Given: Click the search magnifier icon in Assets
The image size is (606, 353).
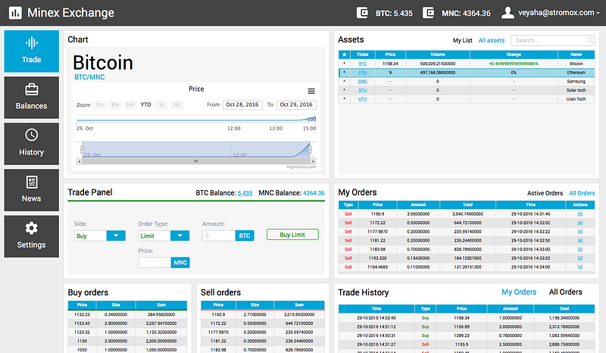Looking at the screenshot, I should (x=590, y=40).
